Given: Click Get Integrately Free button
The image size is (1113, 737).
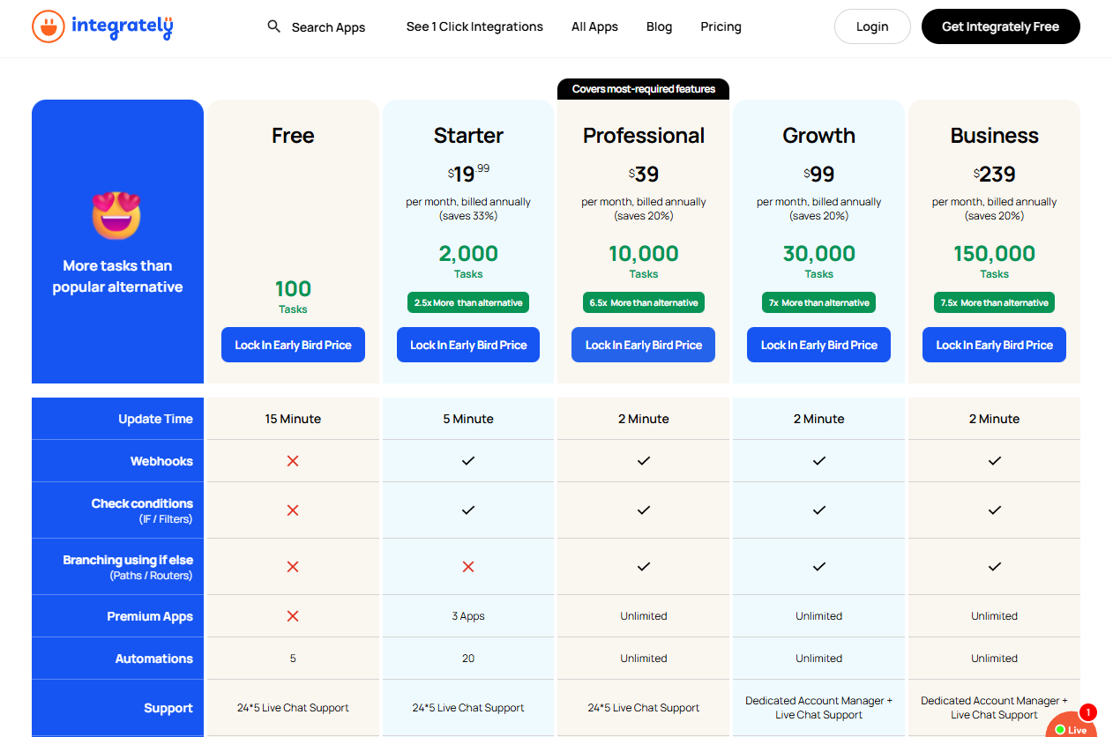Looking at the screenshot, I should coord(1000,26).
